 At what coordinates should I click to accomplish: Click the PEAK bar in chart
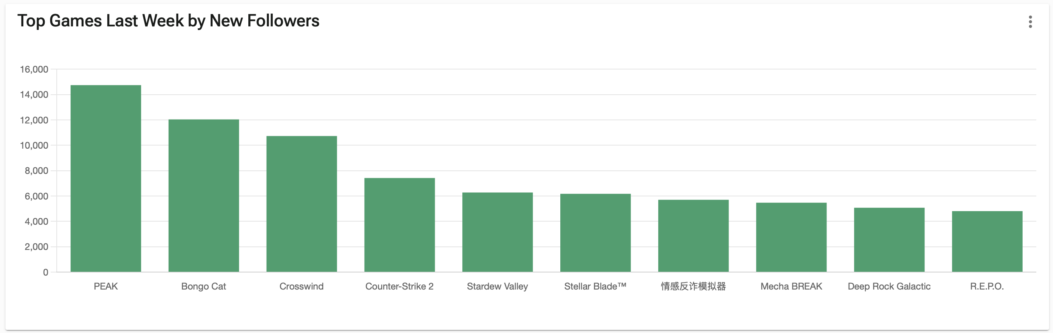(106, 178)
